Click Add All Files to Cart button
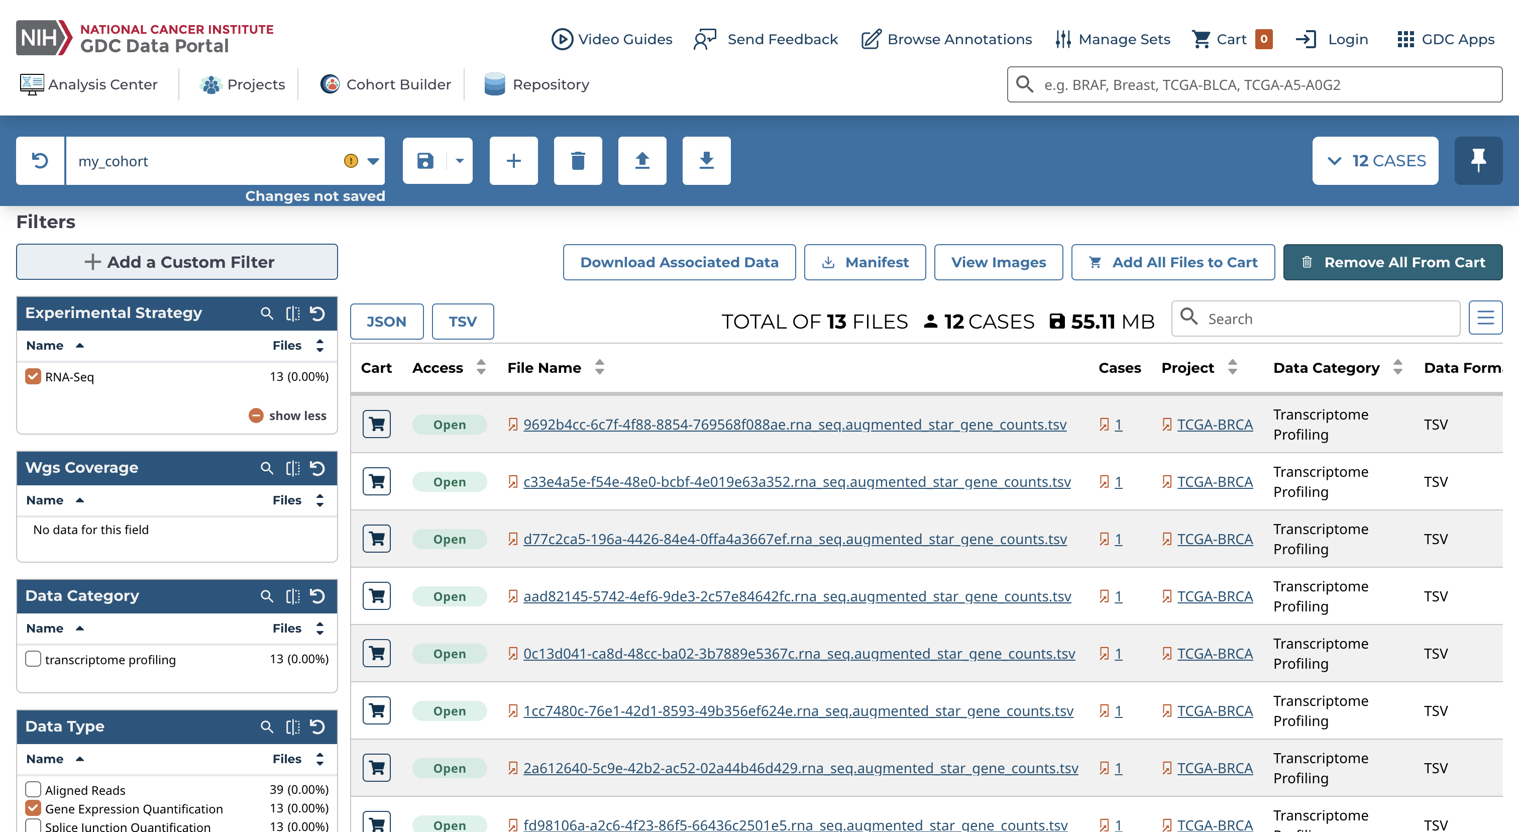 pos(1172,262)
